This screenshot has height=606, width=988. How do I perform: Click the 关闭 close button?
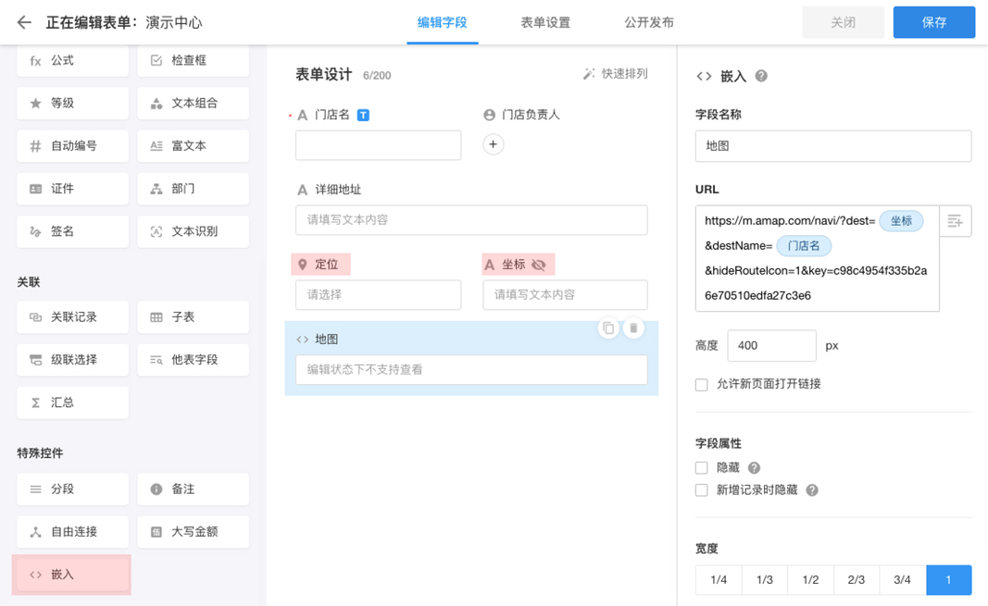[843, 22]
